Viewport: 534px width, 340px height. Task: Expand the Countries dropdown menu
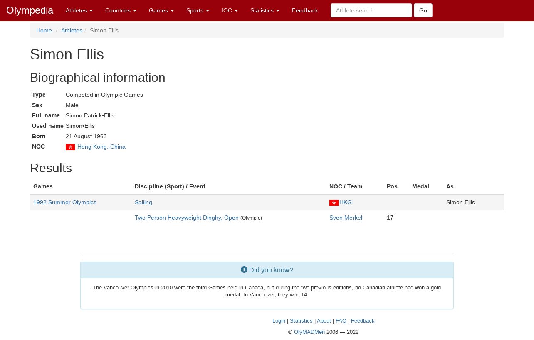pos(121,10)
